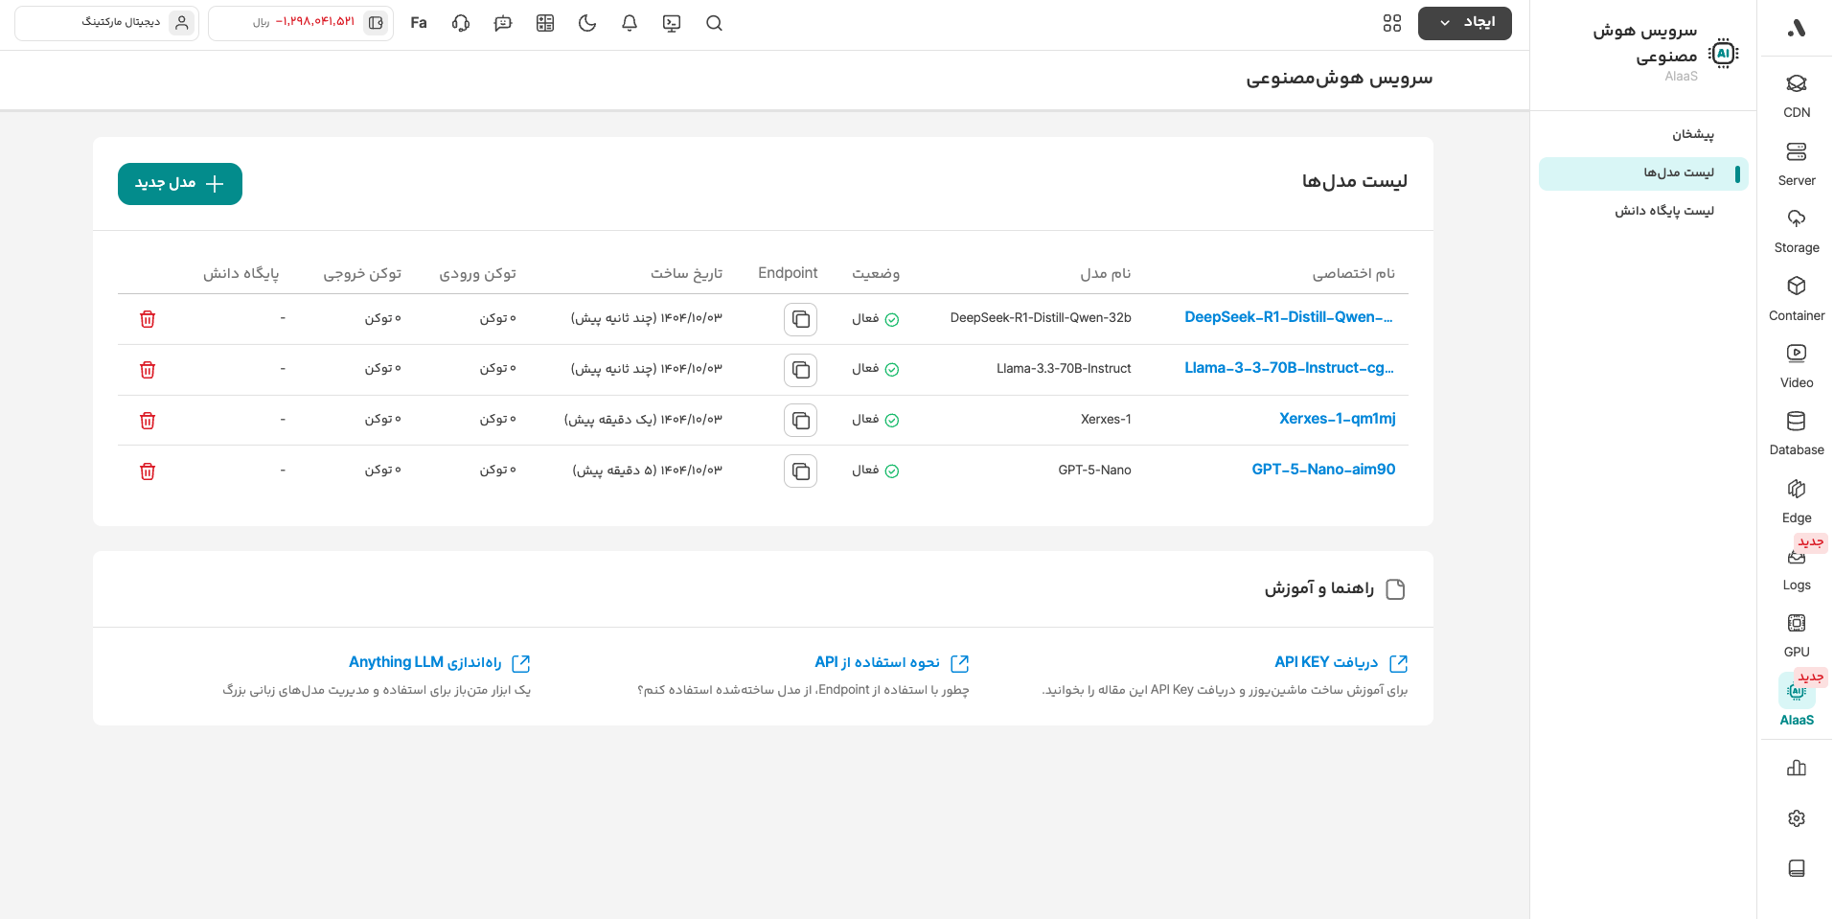Toggle dark mode with moon icon
Image resolution: width=1834 pixels, height=919 pixels.
[587, 23]
